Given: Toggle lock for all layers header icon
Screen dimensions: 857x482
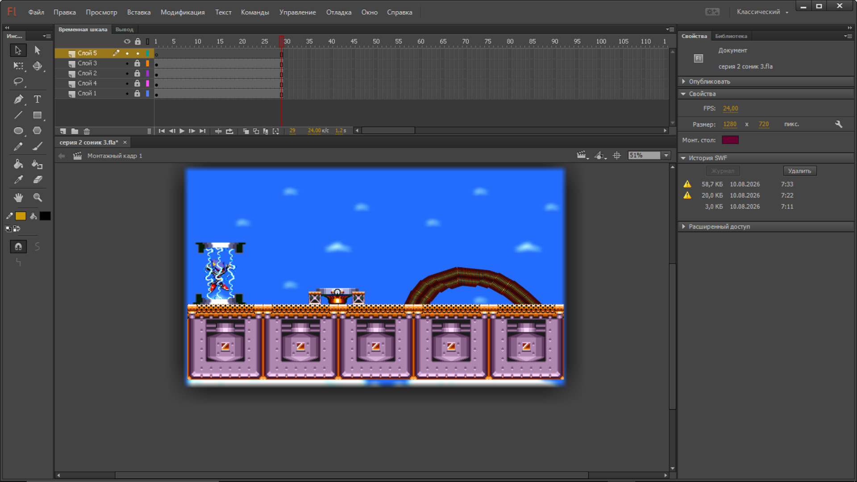Looking at the screenshot, I should pos(138,42).
